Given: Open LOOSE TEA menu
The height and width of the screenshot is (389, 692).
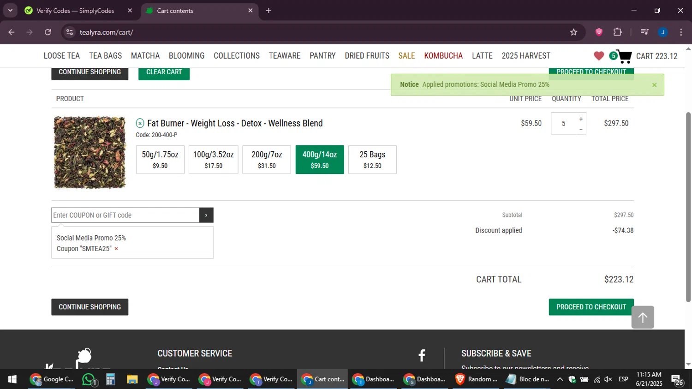Looking at the screenshot, I should (62, 56).
